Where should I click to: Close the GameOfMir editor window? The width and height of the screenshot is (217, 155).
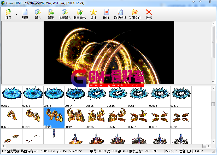point(210,2)
